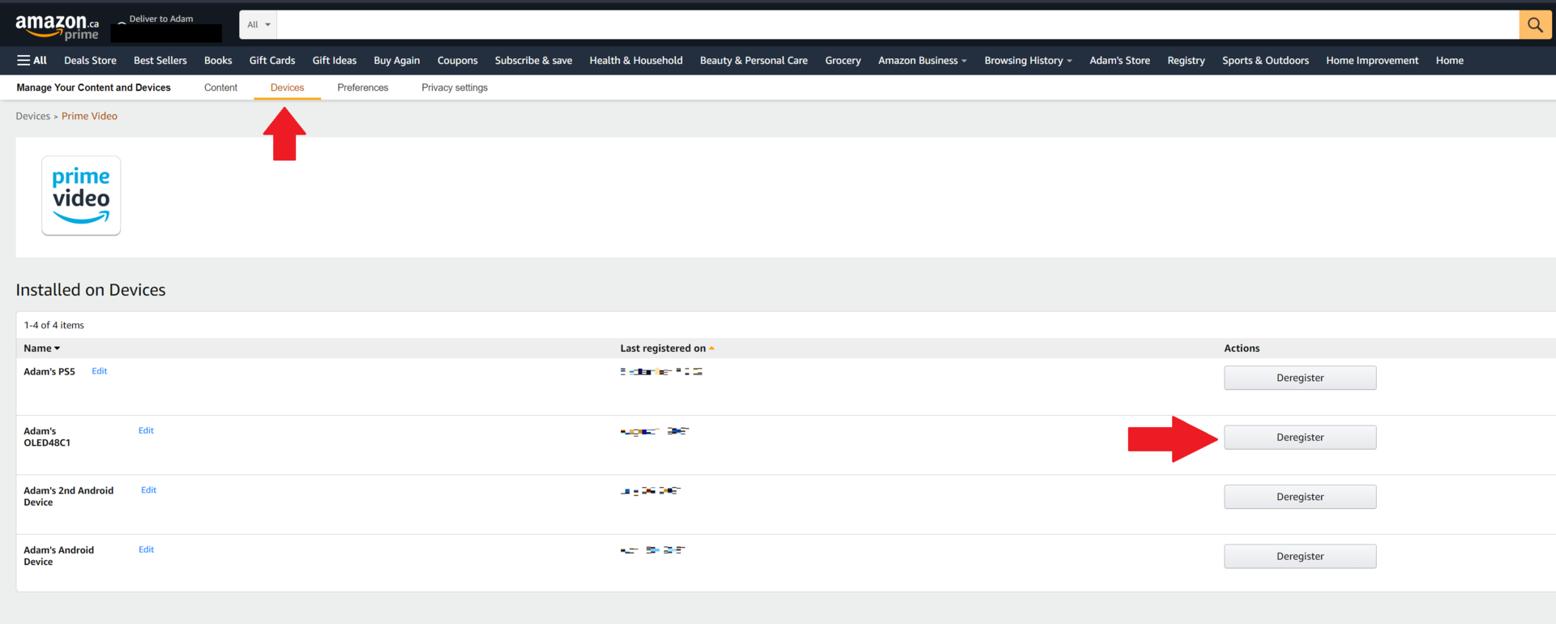The height and width of the screenshot is (624, 1556).
Task: Open the All hamburger menu
Action: tap(32, 61)
